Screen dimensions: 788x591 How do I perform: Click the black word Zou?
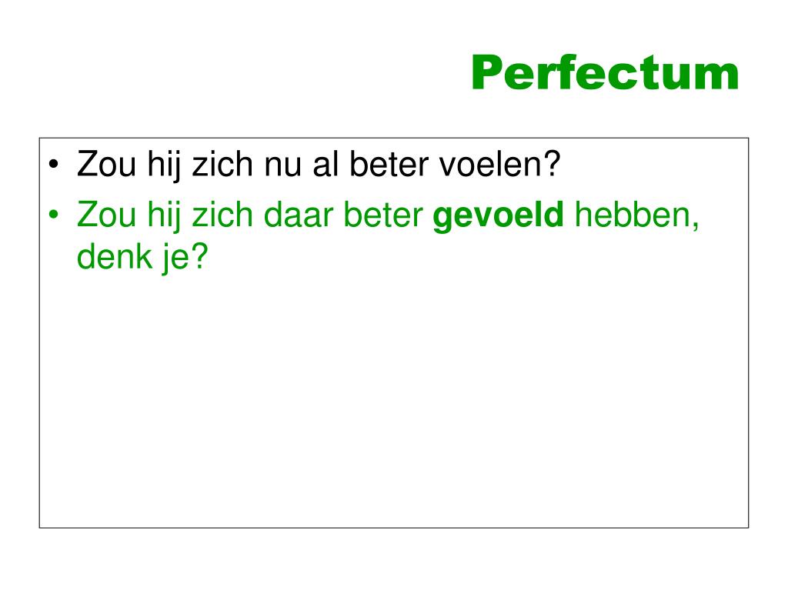tap(106, 164)
